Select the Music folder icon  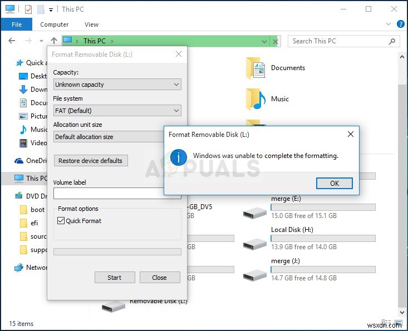coord(255,100)
